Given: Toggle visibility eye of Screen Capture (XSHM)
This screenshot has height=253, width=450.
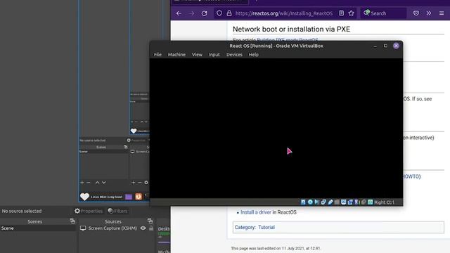Looking at the screenshot, I should (x=143, y=228).
